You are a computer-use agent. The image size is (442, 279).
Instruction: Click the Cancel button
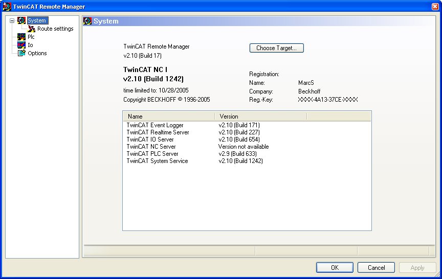pyautogui.click(x=376, y=267)
